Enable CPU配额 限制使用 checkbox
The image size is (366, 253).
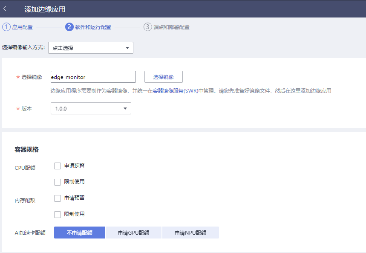coord(58,182)
